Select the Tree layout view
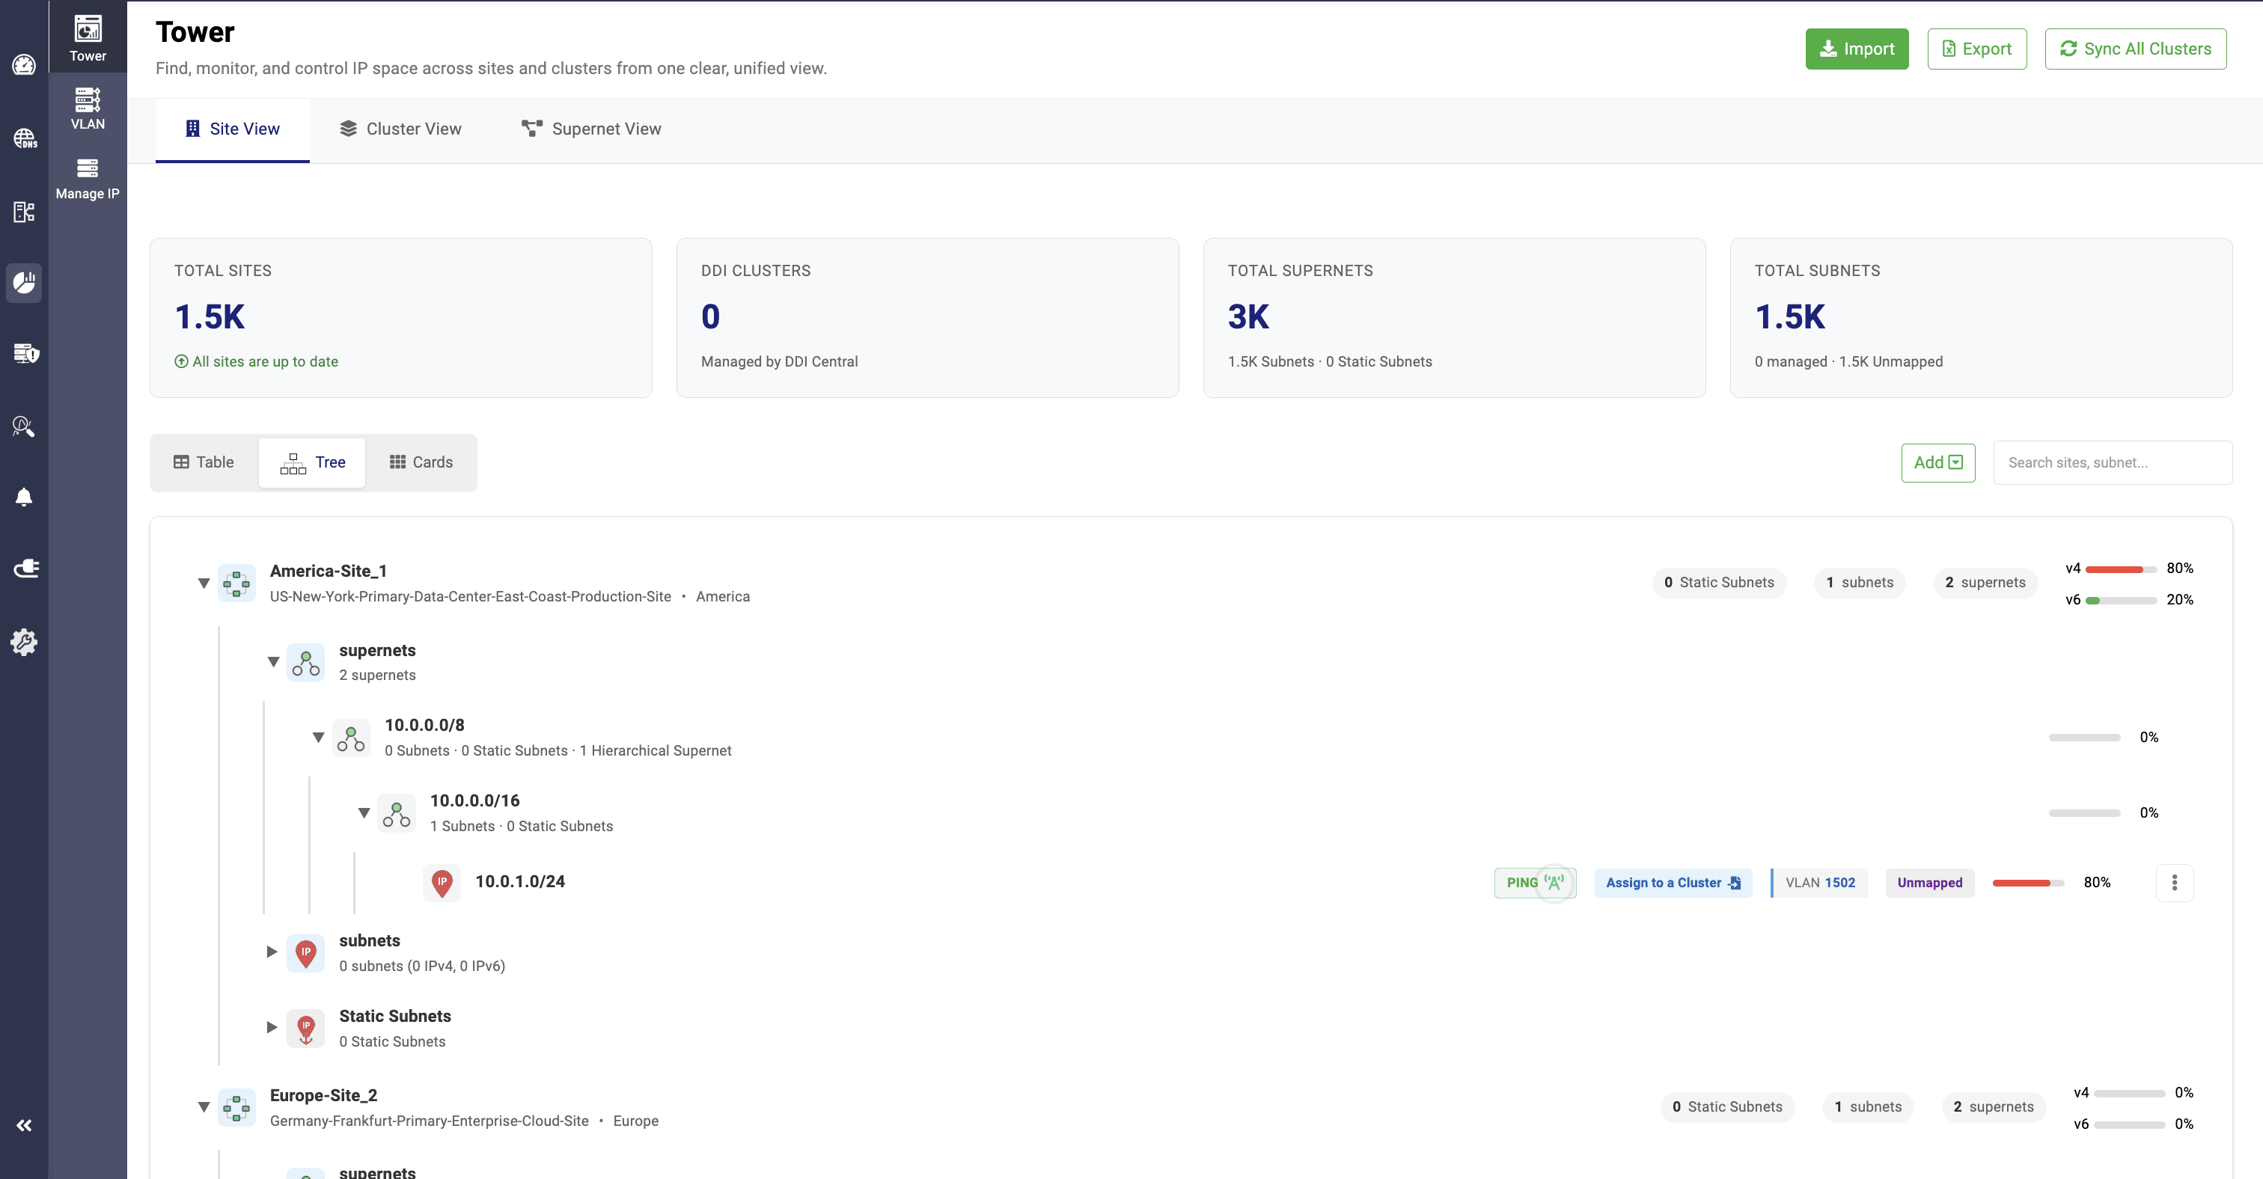 click(312, 462)
